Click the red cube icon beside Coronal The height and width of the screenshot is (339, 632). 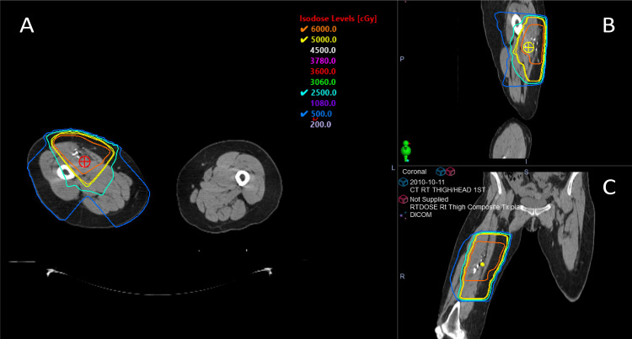point(450,172)
